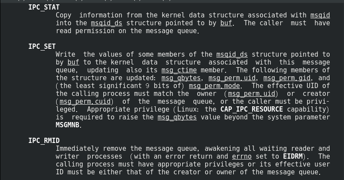Click the IPC_RMID heading
344x180 pixels.
(44, 140)
